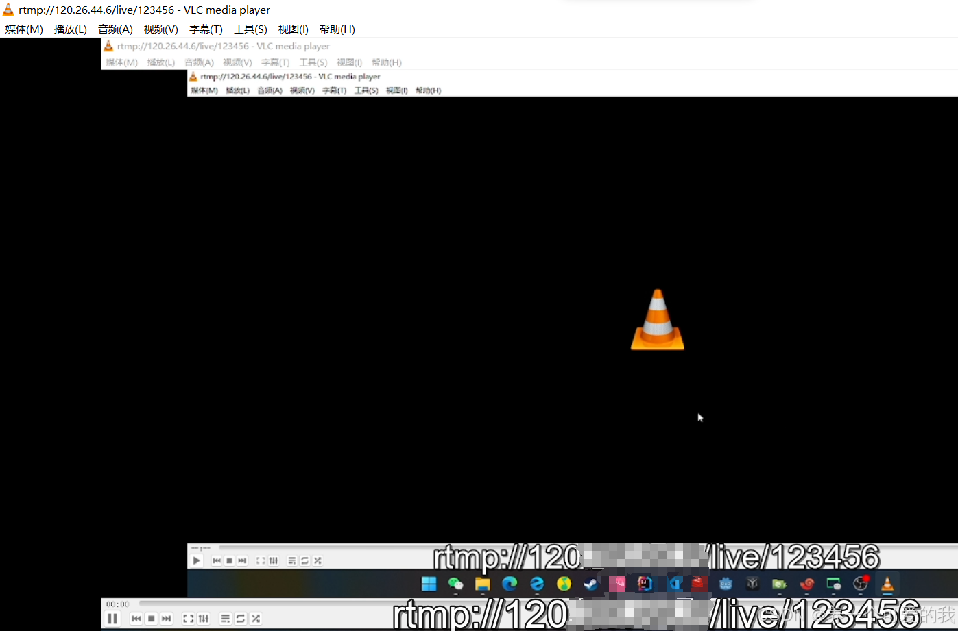Click the VLC cone icon in main title bar
The height and width of the screenshot is (631, 958).
click(x=8, y=10)
